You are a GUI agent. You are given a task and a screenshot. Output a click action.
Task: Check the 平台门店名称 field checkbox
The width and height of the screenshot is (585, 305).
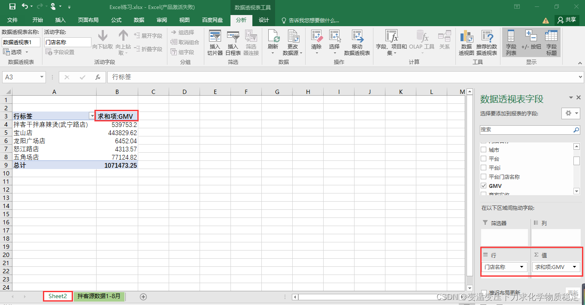click(x=484, y=177)
